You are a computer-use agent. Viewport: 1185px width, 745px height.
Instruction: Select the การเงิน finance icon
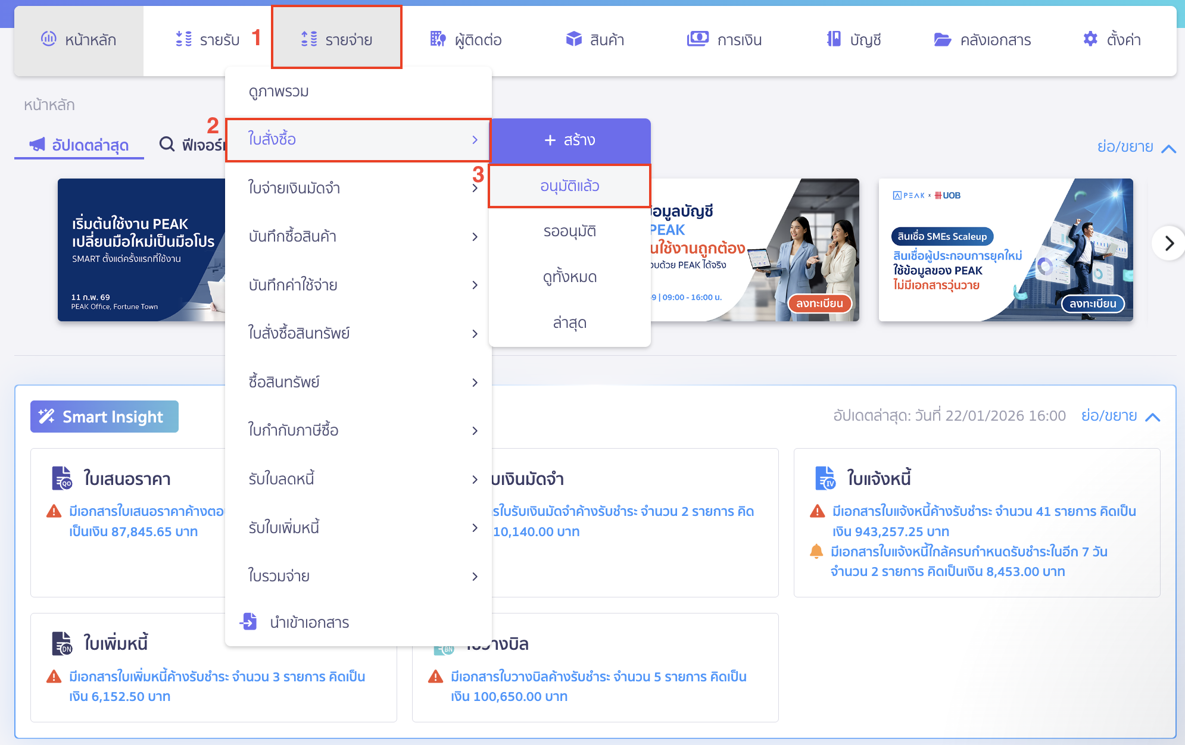click(698, 39)
